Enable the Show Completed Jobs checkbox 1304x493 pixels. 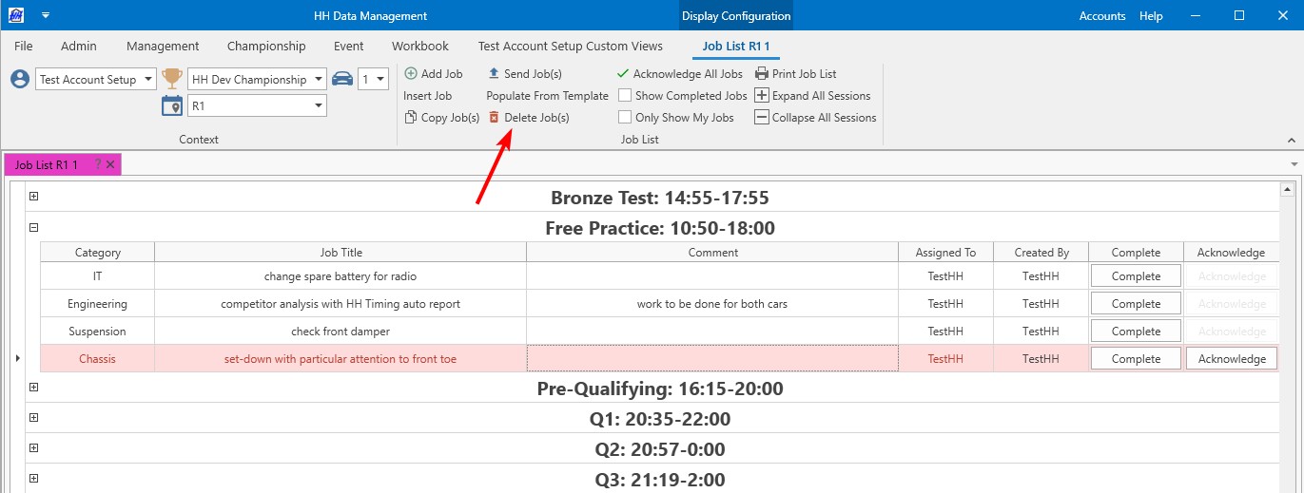pyautogui.click(x=625, y=96)
